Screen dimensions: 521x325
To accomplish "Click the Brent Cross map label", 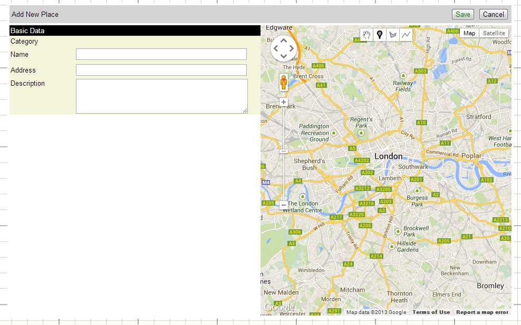I will pos(308,76).
